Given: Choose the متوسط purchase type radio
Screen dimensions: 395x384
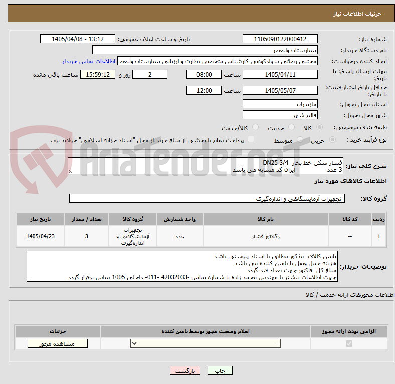Looking at the screenshot, I should click(x=300, y=139).
